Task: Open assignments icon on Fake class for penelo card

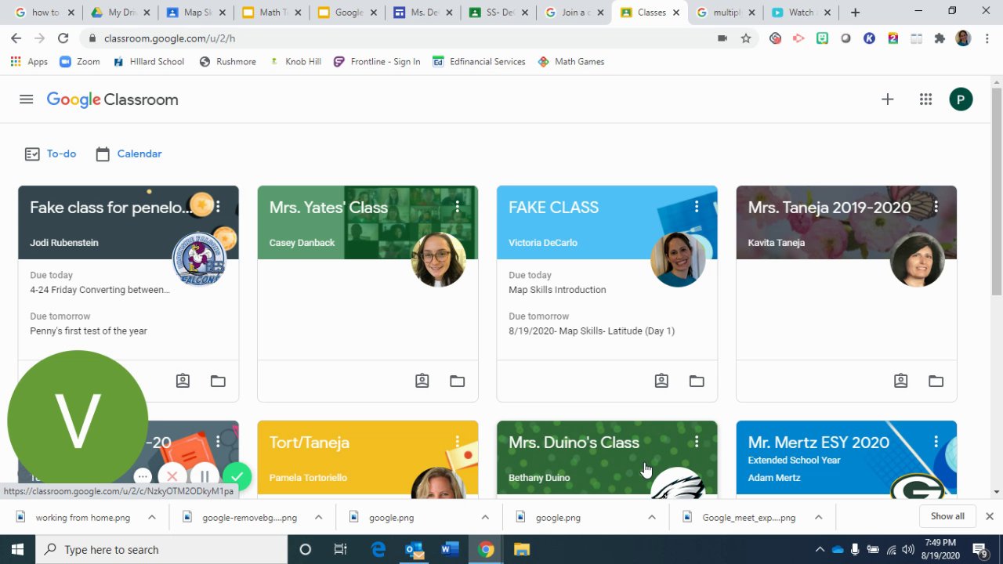Action: click(x=183, y=381)
